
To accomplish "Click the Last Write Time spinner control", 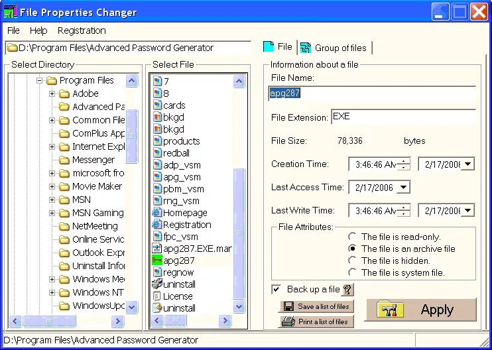I will point(404,210).
